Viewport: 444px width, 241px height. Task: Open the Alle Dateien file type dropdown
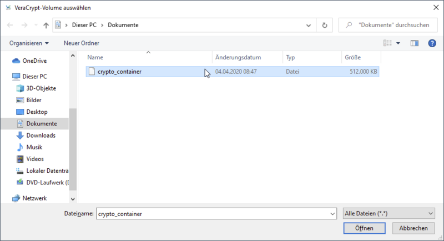point(389,213)
